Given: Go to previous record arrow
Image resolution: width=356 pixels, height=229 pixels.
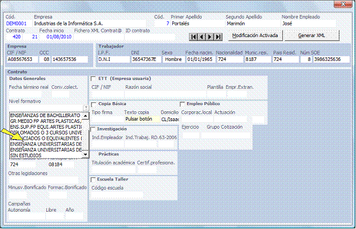Looking at the screenshot, I should coord(202,37).
